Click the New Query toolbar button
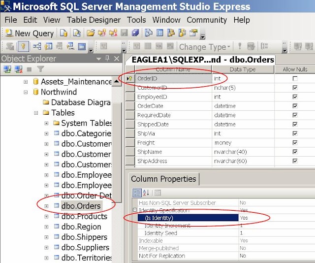 click(30, 33)
